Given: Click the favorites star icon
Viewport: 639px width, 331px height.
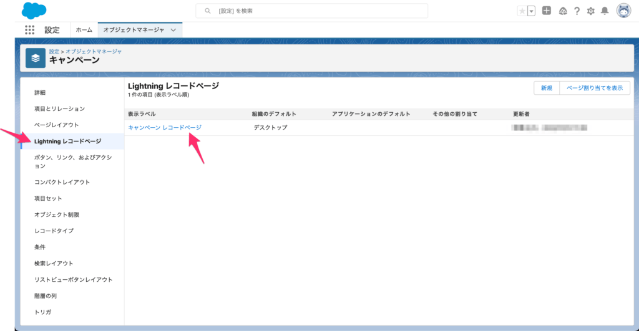Looking at the screenshot, I should [x=522, y=11].
